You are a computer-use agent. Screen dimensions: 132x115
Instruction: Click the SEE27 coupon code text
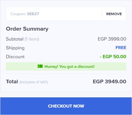(33, 14)
